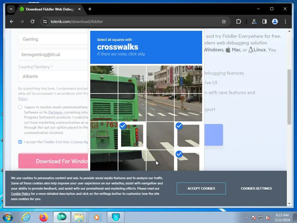Viewport: 297px width, 223px height.
Task: Open the Chrome profile avatar
Action: click(x=275, y=21)
